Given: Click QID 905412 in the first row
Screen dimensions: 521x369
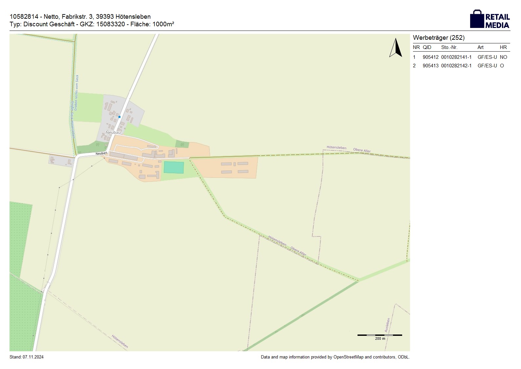Looking at the screenshot, I should (430, 57).
